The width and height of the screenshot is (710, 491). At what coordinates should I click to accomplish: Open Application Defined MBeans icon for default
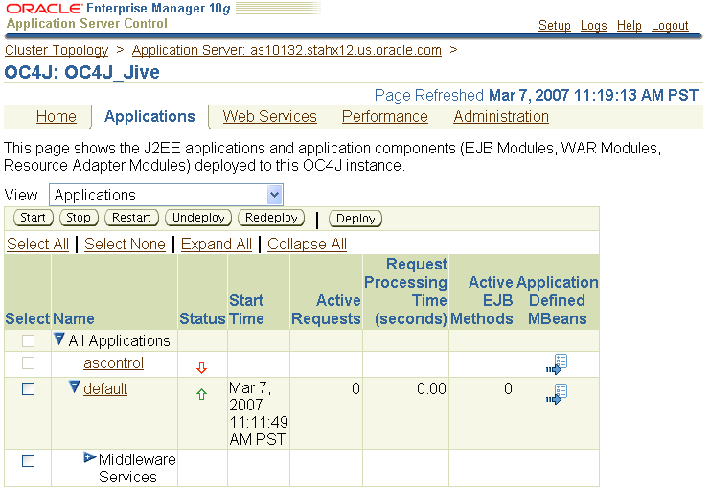coord(557,394)
